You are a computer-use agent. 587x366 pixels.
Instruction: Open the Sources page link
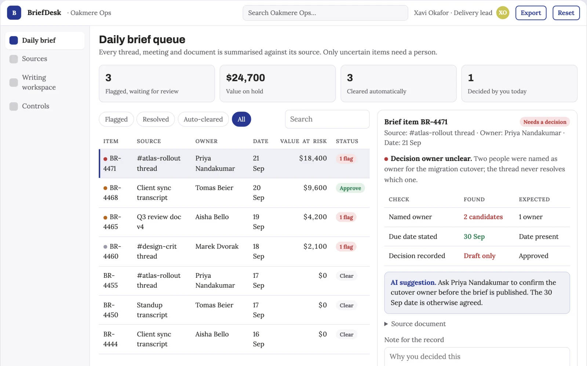[x=45, y=59]
